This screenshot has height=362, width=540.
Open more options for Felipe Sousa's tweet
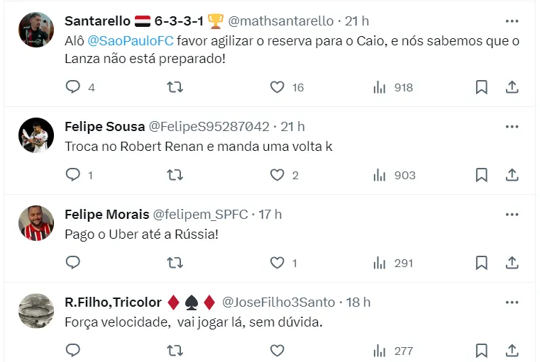512,126
